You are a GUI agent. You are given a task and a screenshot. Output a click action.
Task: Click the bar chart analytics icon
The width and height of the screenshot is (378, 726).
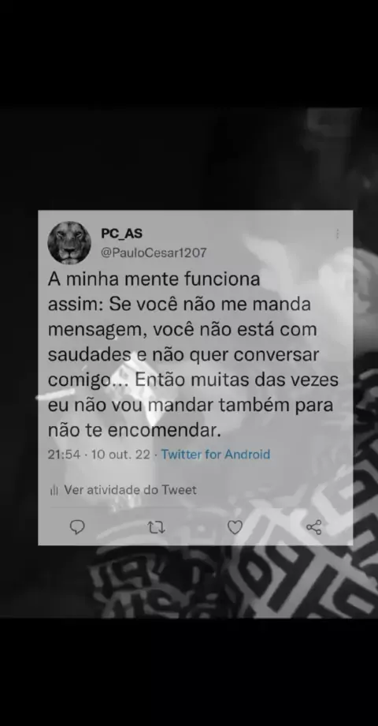click(x=54, y=490)
